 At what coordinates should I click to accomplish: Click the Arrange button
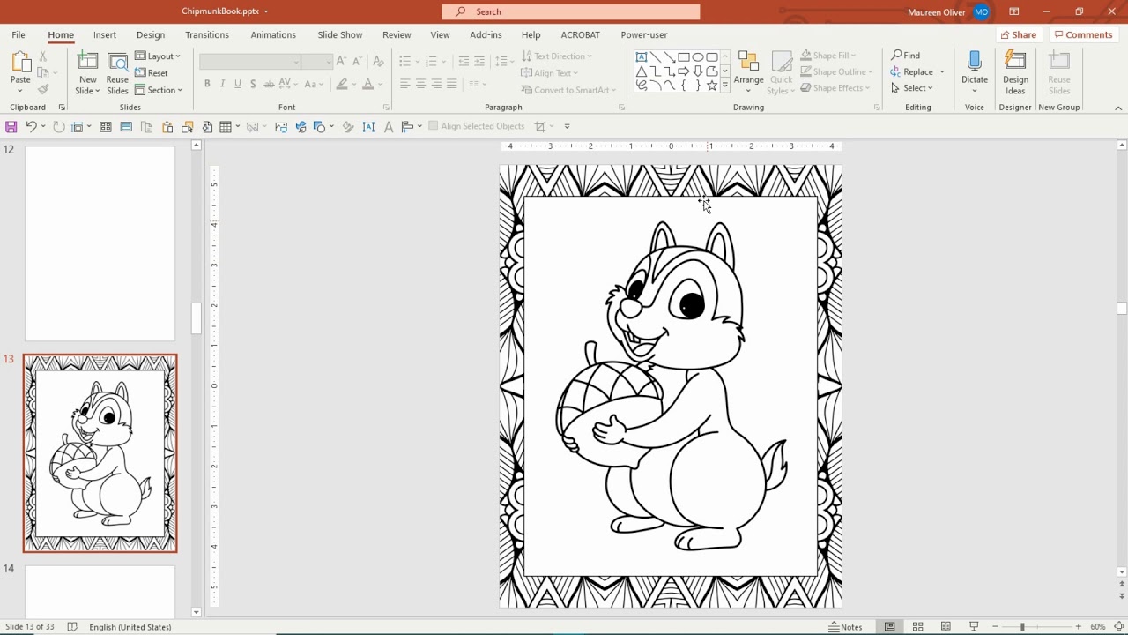pos(748,73)
